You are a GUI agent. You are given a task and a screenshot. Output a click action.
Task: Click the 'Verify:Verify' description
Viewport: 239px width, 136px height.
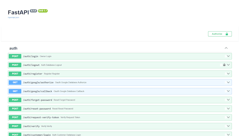[x=46, y=126]
